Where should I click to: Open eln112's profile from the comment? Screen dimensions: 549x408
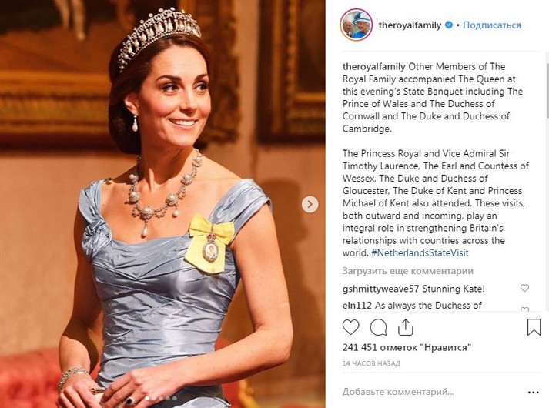(358, 306)
